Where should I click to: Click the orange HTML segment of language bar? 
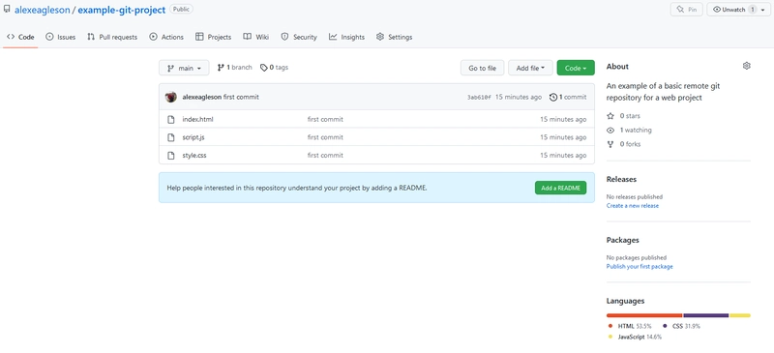644,315
